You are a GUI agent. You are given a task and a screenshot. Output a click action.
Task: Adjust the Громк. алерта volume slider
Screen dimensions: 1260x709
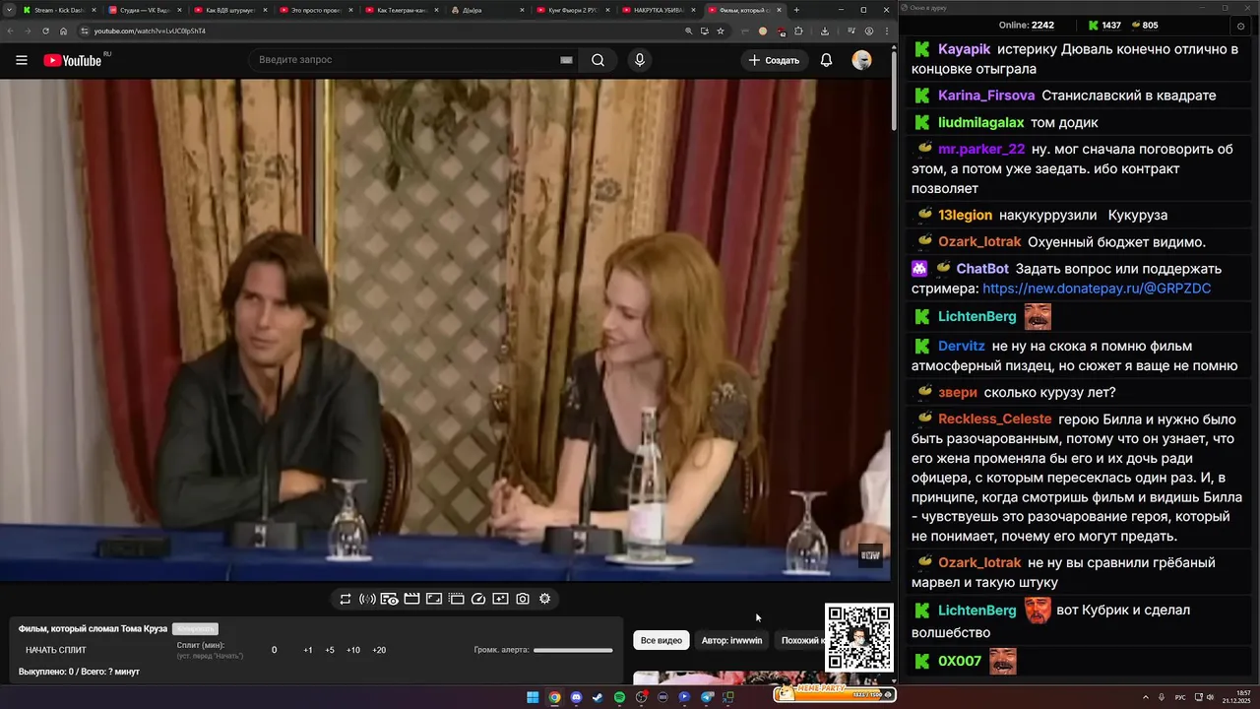pos(573,650)
